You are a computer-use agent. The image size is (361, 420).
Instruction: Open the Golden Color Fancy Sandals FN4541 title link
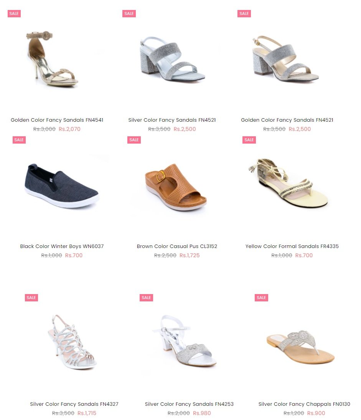(57, 120)
